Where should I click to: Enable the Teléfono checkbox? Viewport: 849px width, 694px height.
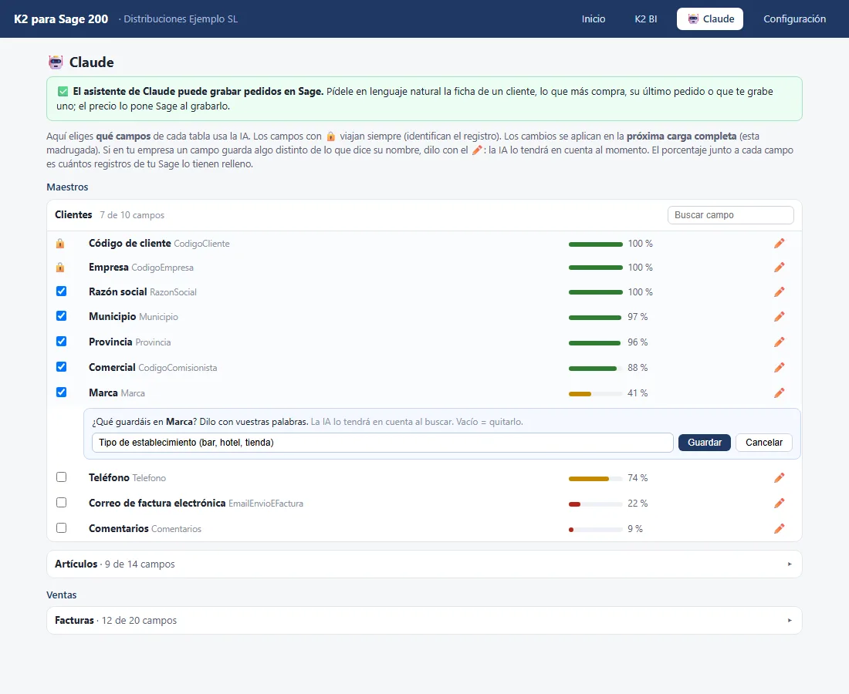click(62, 477)
